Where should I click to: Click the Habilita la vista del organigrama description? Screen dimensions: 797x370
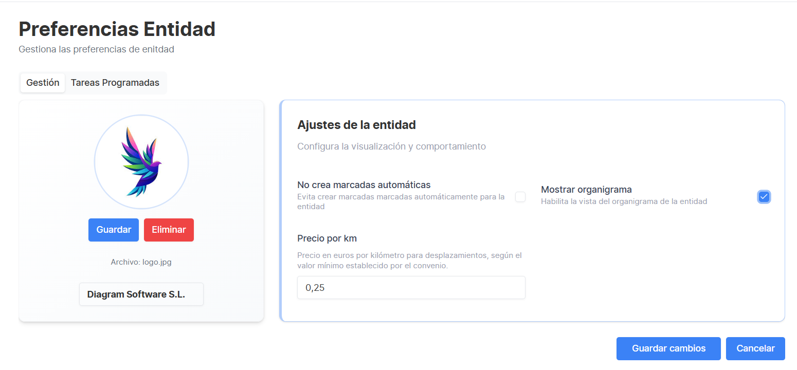pyautogui.click(x=624, y=201)
